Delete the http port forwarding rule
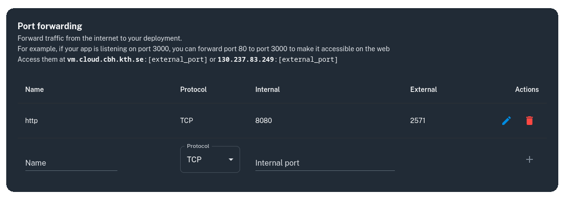Screen dimensions: 565x202 pyautogui.click(x=529, y=121)
